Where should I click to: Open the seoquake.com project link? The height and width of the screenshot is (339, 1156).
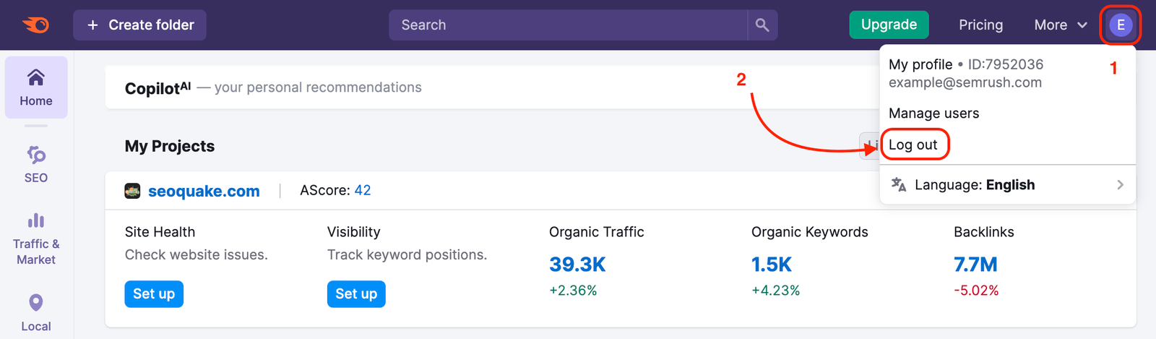pyautogui.click(x=204, y=191)
